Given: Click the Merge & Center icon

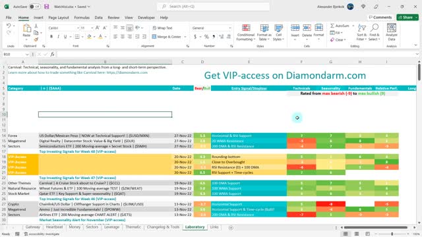Looking at the screenshot, I should pyautogui.click(x=154, y=37).
